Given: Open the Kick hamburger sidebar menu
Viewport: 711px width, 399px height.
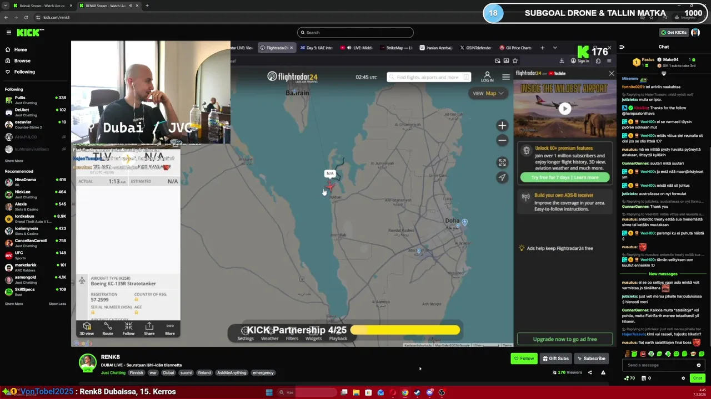Looking at the screenshot, I should [8, 33].
